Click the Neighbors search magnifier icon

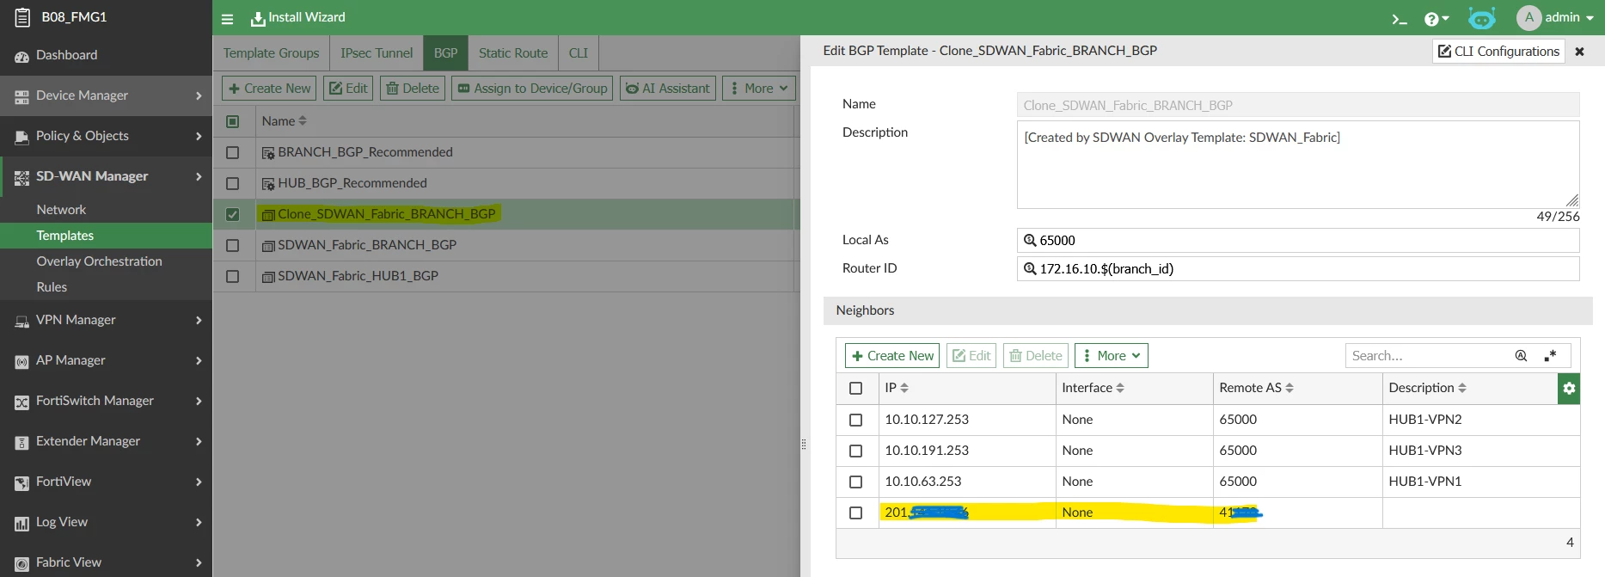(1521, 356)
